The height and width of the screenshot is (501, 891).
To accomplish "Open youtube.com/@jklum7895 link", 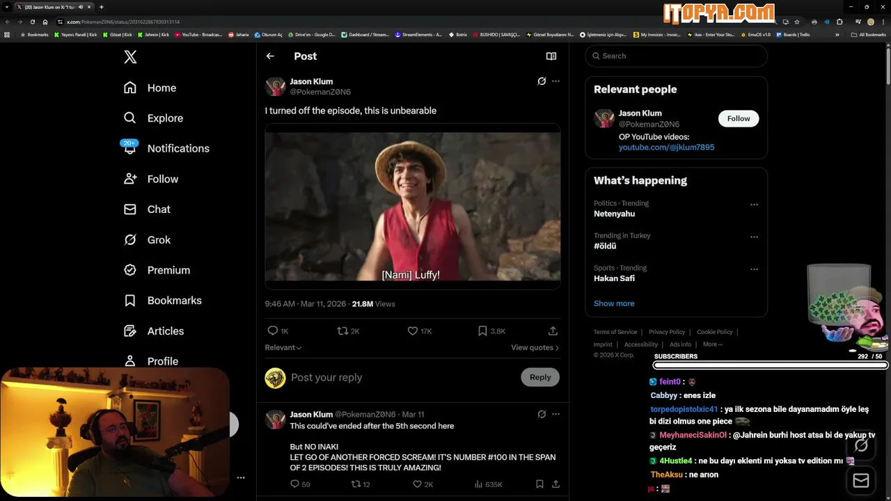I will (666, 148).
